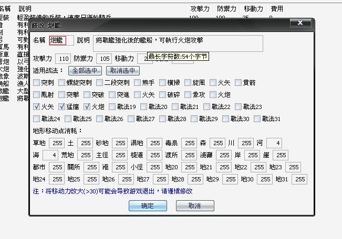Tick the 戰法26 checkbox
The width and height of the screenshot is (342, 239).
[100, 118]
